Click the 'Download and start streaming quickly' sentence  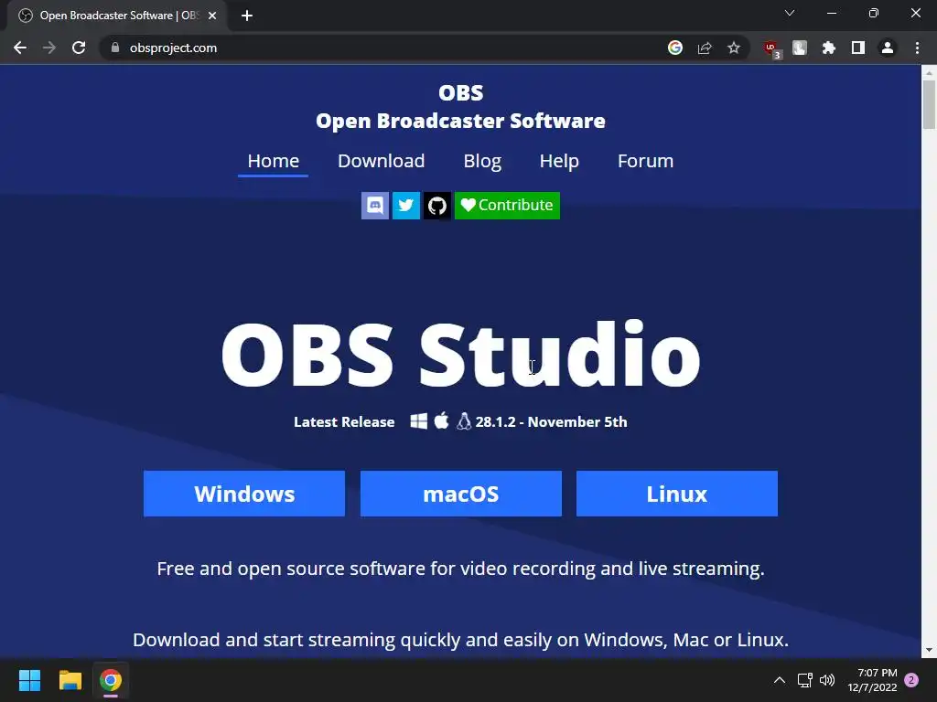pos(461,640)
